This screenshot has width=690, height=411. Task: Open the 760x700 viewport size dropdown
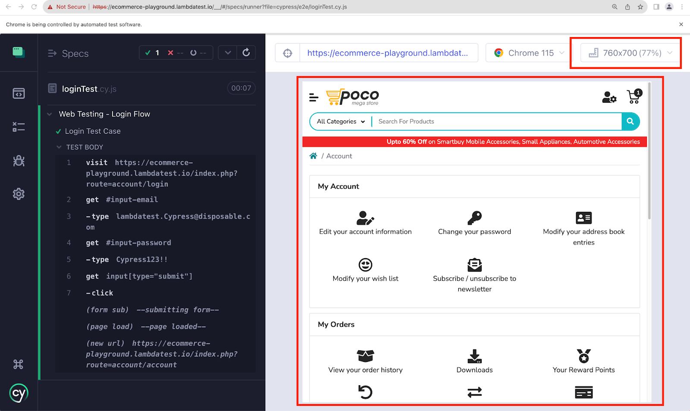630,53
